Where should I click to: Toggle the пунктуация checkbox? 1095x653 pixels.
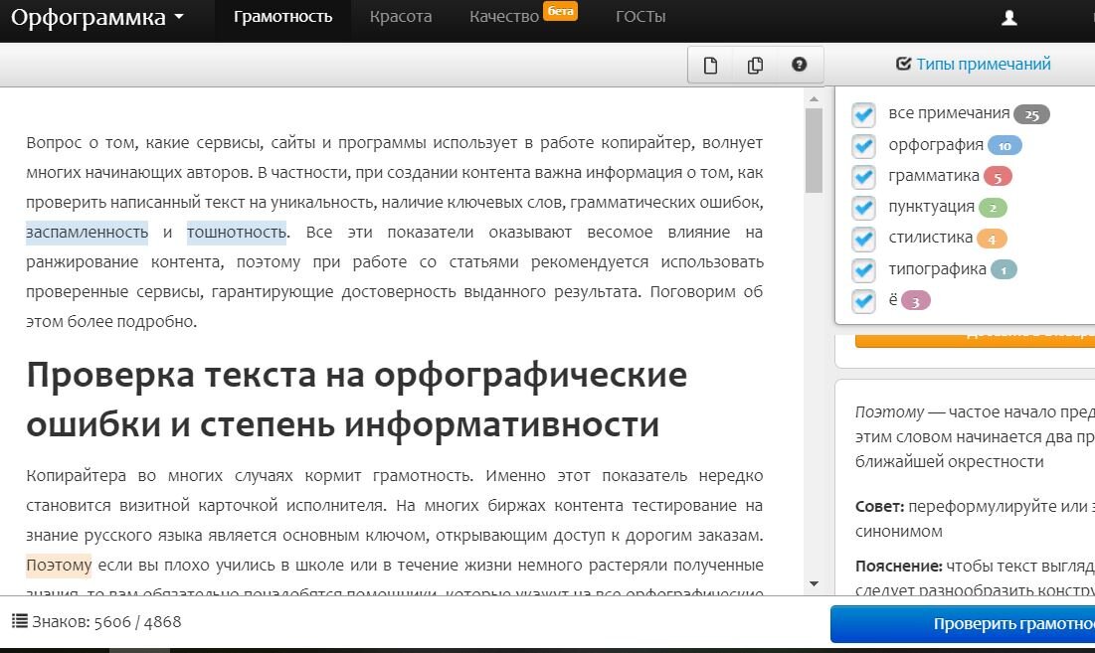[x=864, y=207]
